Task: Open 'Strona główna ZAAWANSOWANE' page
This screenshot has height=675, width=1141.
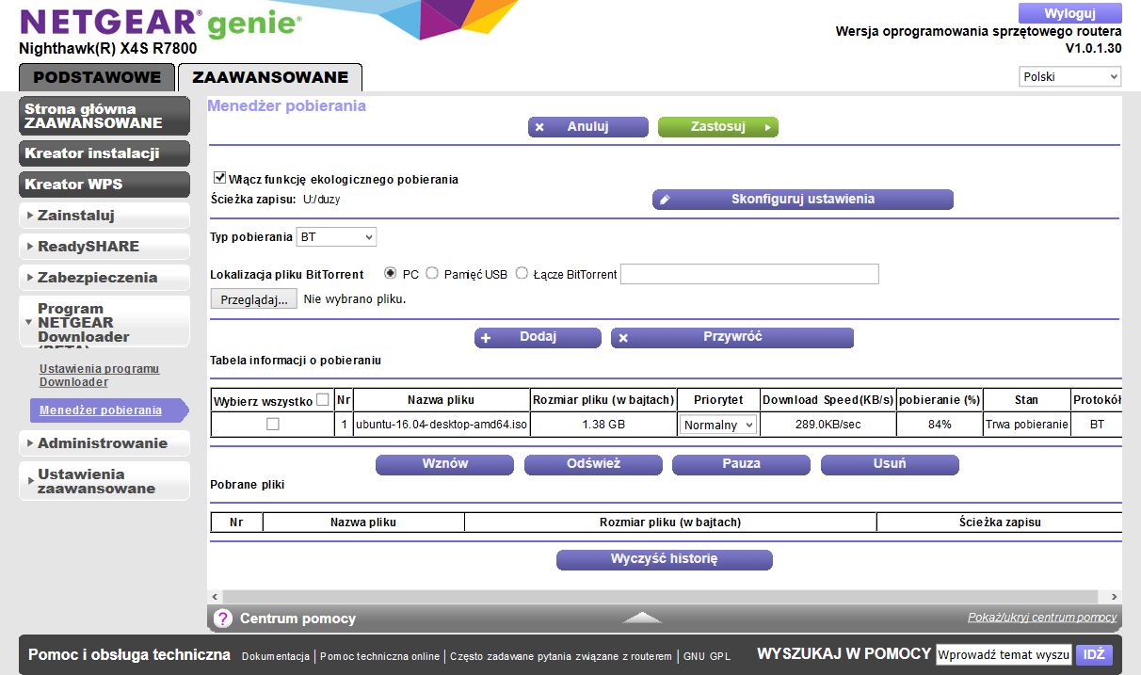Action: (x=104, y=116)
